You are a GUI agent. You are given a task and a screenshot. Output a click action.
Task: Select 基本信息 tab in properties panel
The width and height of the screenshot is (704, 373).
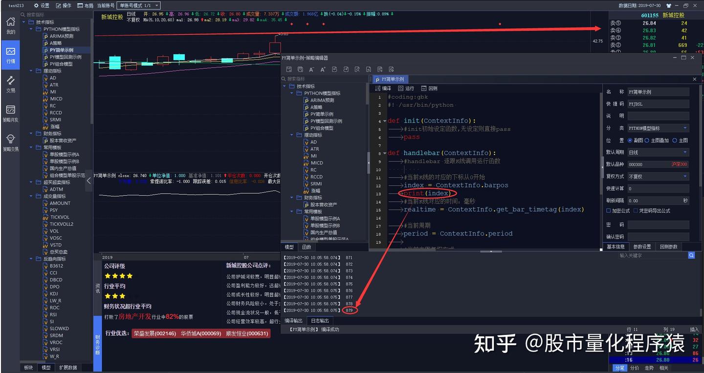point(616,247)
